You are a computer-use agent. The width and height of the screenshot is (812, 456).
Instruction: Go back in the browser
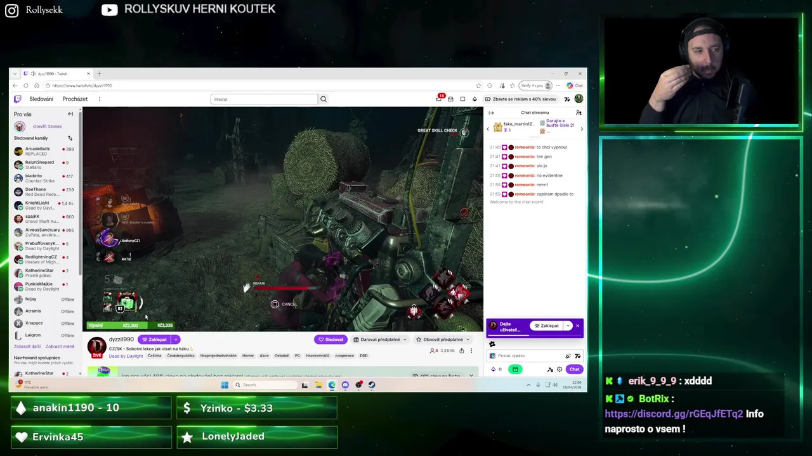coord(15,85)
